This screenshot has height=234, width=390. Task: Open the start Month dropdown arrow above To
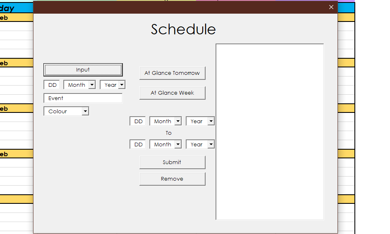point(178,121)
